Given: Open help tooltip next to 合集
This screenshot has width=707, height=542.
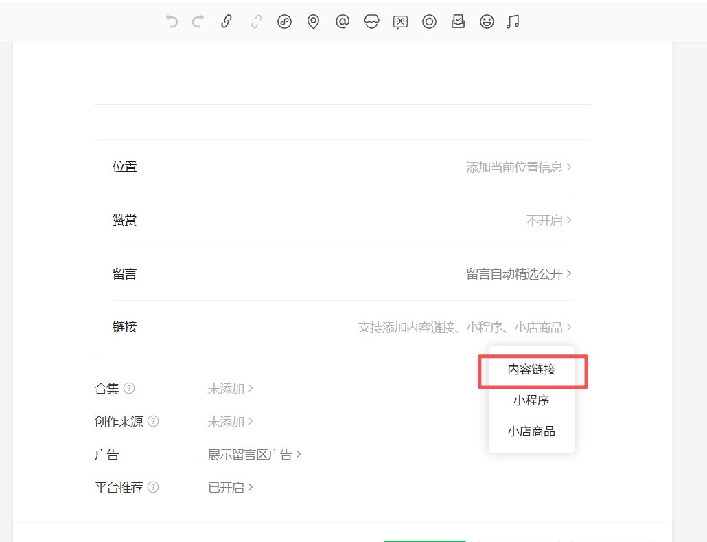Looking at the screenshot, I should pos(129,388).
